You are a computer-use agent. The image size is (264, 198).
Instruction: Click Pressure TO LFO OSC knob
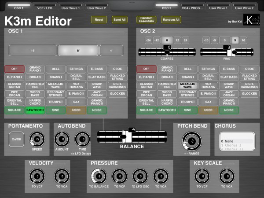coord(140,176)
